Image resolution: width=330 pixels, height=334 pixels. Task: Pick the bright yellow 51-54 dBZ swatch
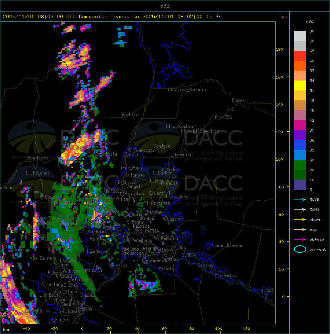click(x=300, y=86)
